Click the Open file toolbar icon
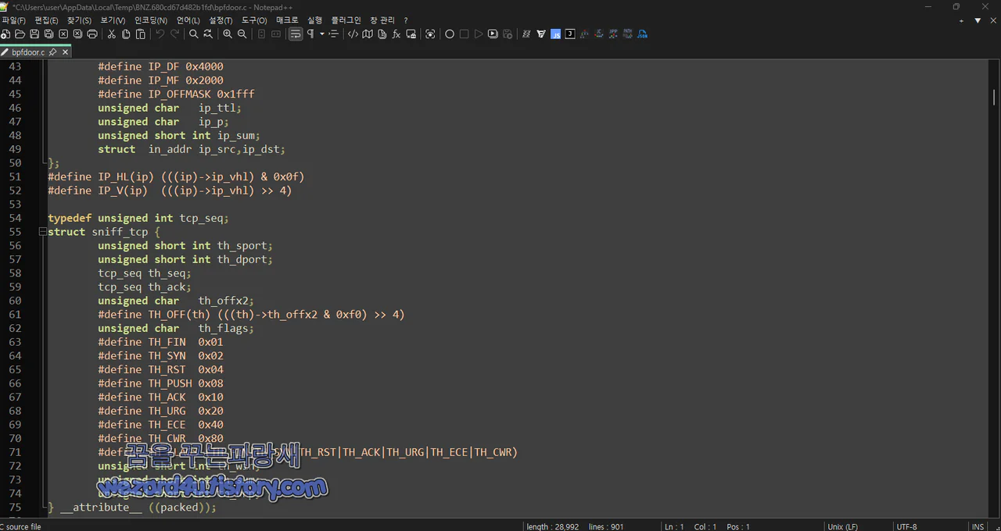Viewport: 1001px width, 531px height. (20, 34)
